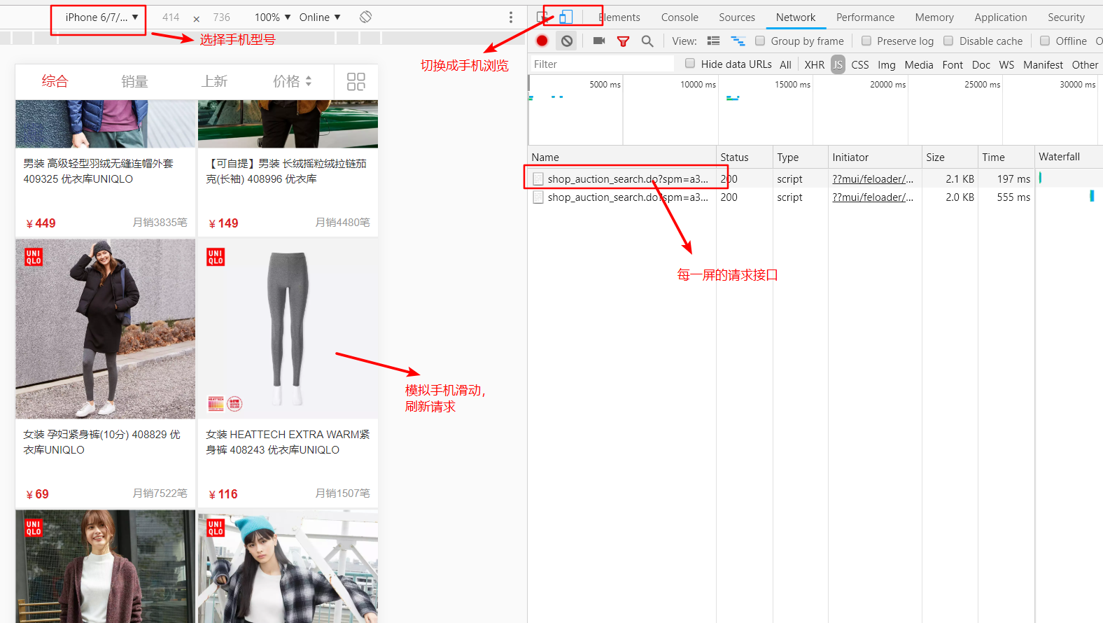
Task: Enable Preserve log checkbox
Action: [866, 41]
